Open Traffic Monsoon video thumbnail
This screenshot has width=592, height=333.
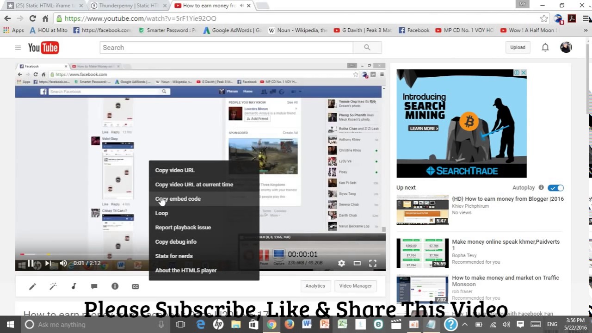tap(422, 289)
